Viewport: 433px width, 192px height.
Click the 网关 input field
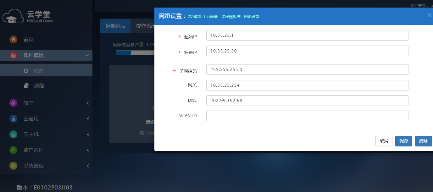(x=307, y=85)
